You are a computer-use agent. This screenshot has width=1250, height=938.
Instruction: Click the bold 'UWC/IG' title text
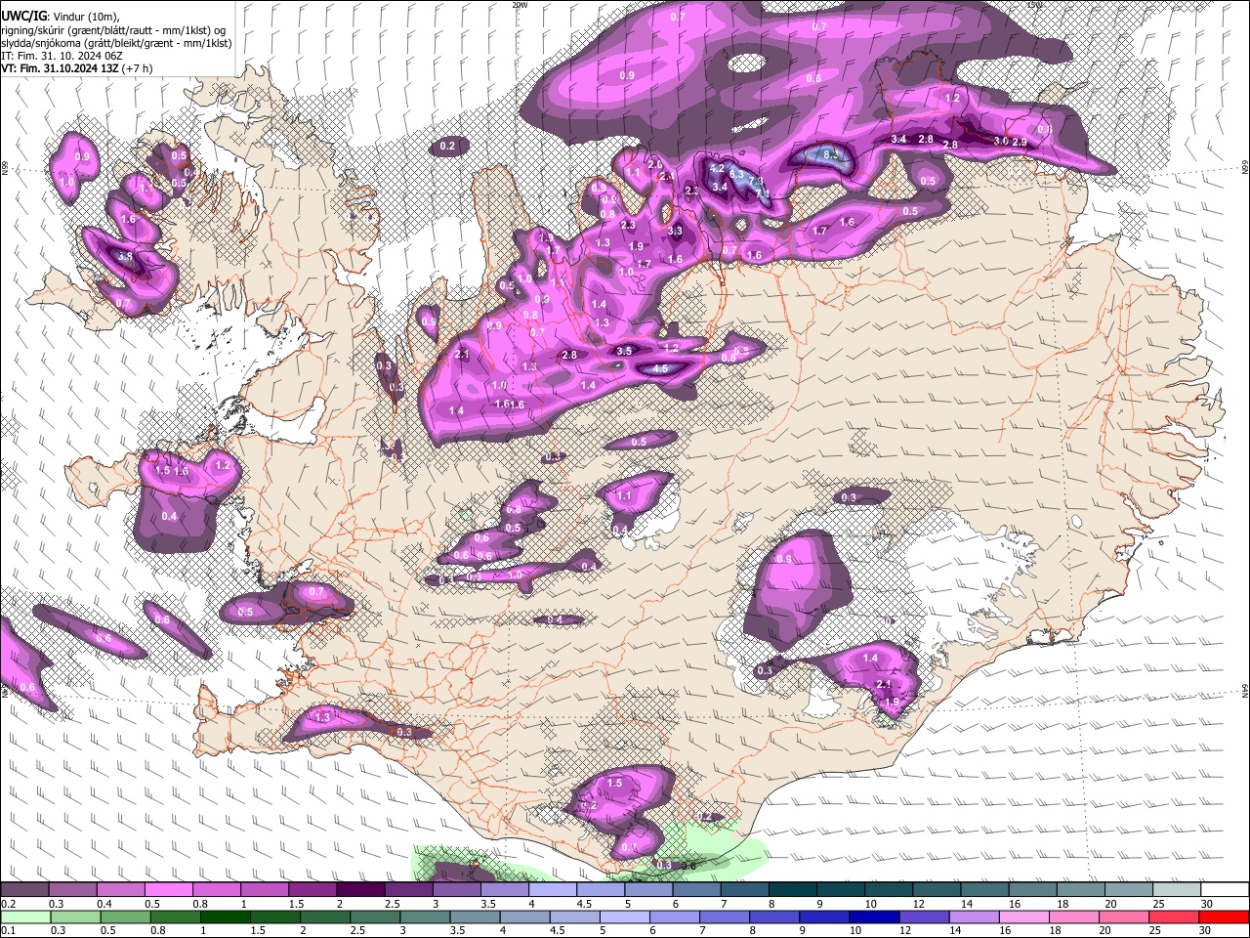coord(22,16)
